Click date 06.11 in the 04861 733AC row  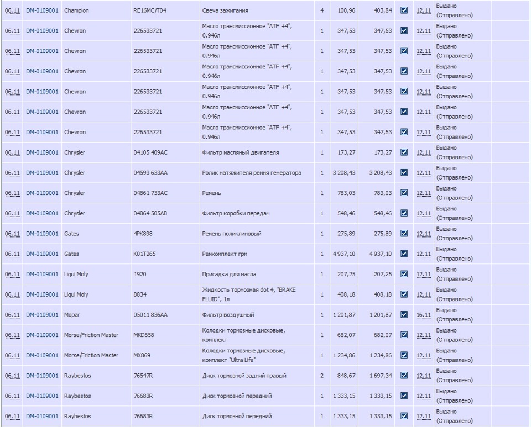12,193
